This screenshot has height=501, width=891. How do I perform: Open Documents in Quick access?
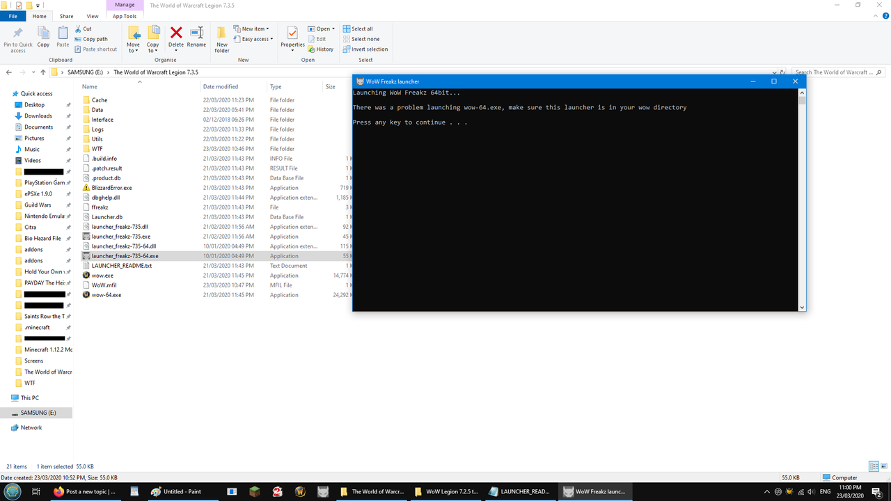[x=38, y=127]
